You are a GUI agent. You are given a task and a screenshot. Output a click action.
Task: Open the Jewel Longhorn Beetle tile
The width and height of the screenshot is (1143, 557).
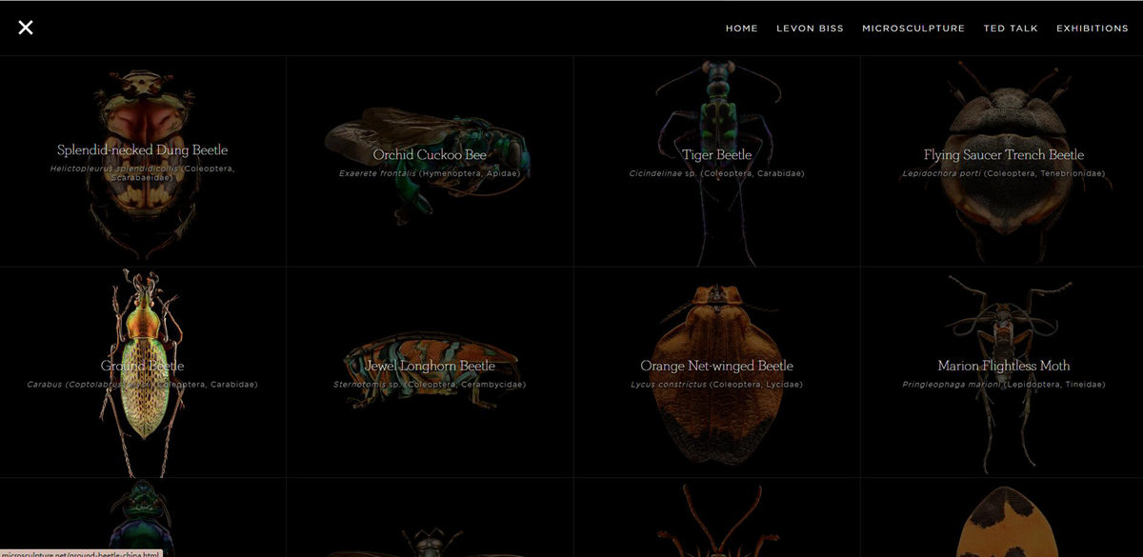click(x=430, y=372)
